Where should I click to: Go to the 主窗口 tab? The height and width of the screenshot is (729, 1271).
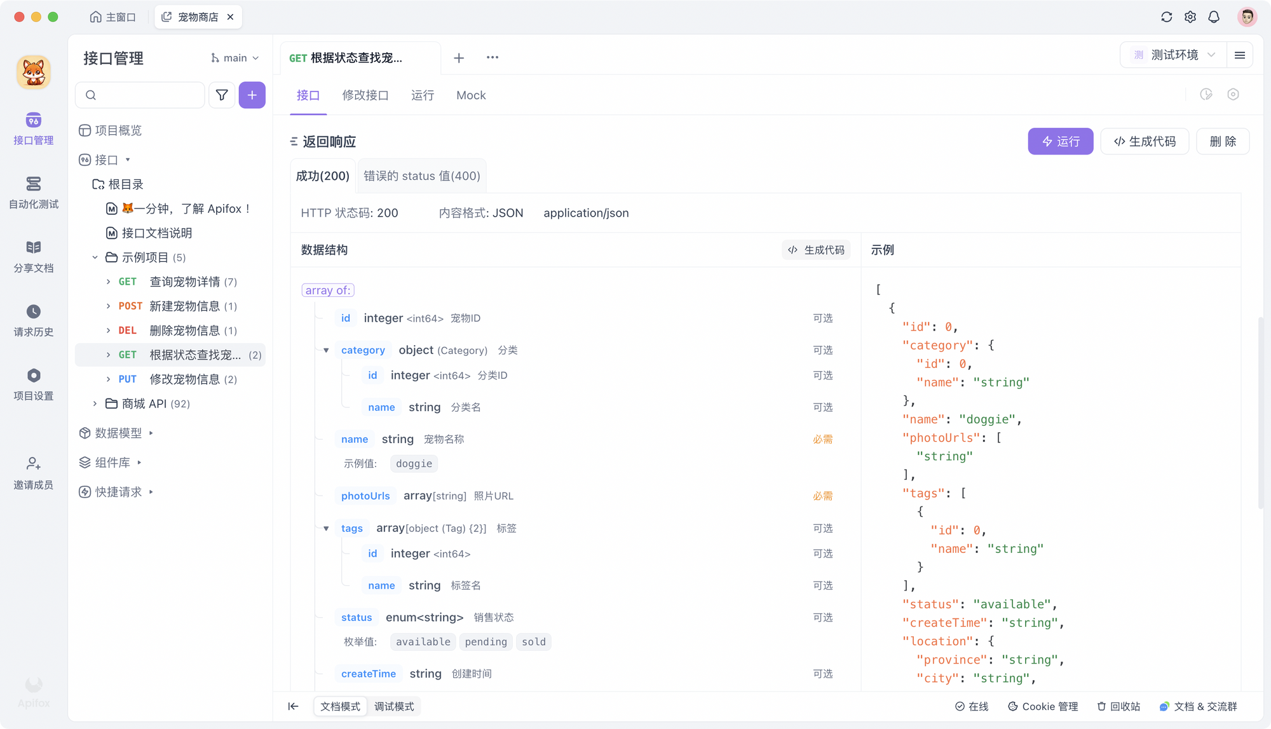pos(112,17)
